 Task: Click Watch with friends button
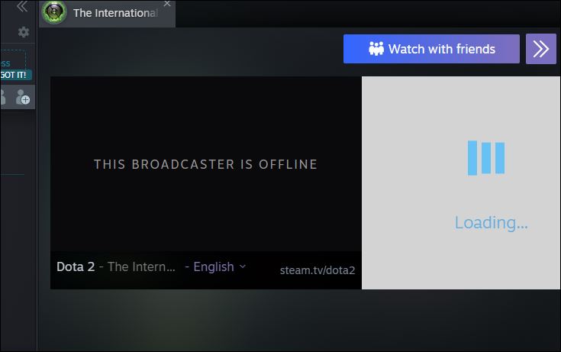click(x=431, y=49)
